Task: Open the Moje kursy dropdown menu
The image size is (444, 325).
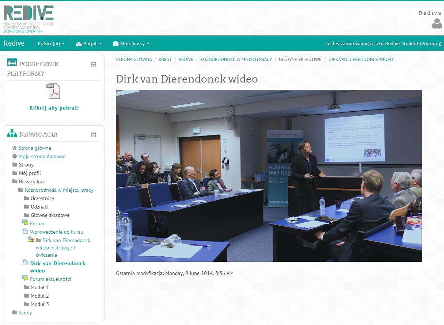Action: [131, 43]
